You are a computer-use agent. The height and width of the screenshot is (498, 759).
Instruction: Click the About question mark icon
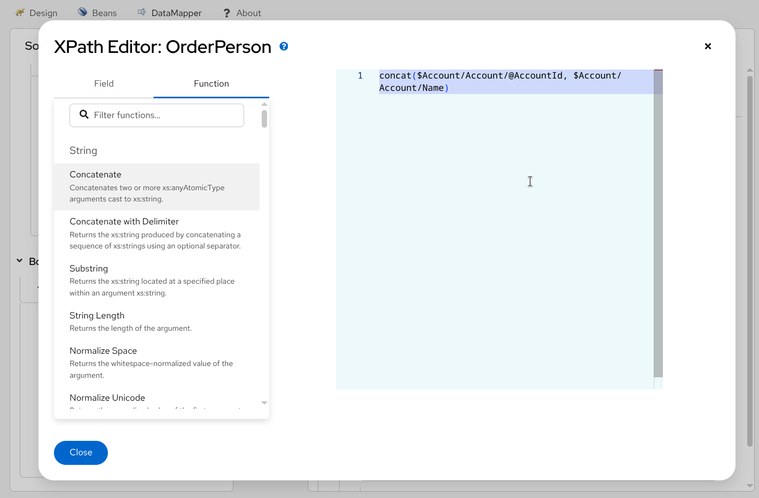point(226,13)
